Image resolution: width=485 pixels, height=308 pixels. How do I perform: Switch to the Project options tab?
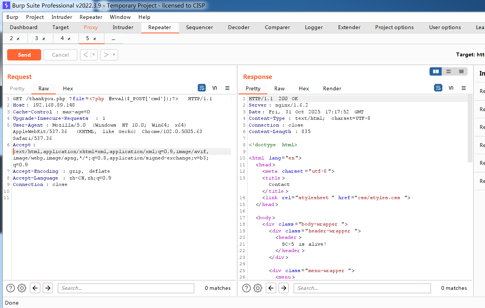(394, 27)
